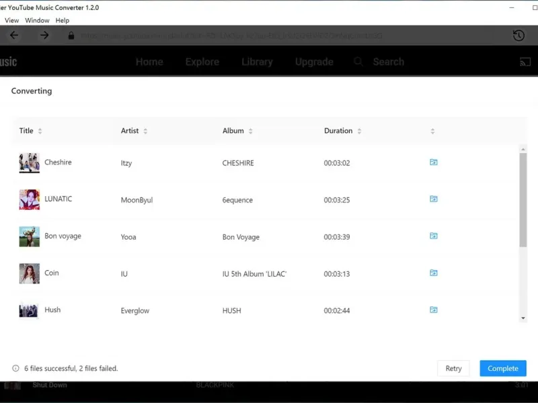
Task: Open the Library tab
Action: (257, 62)
